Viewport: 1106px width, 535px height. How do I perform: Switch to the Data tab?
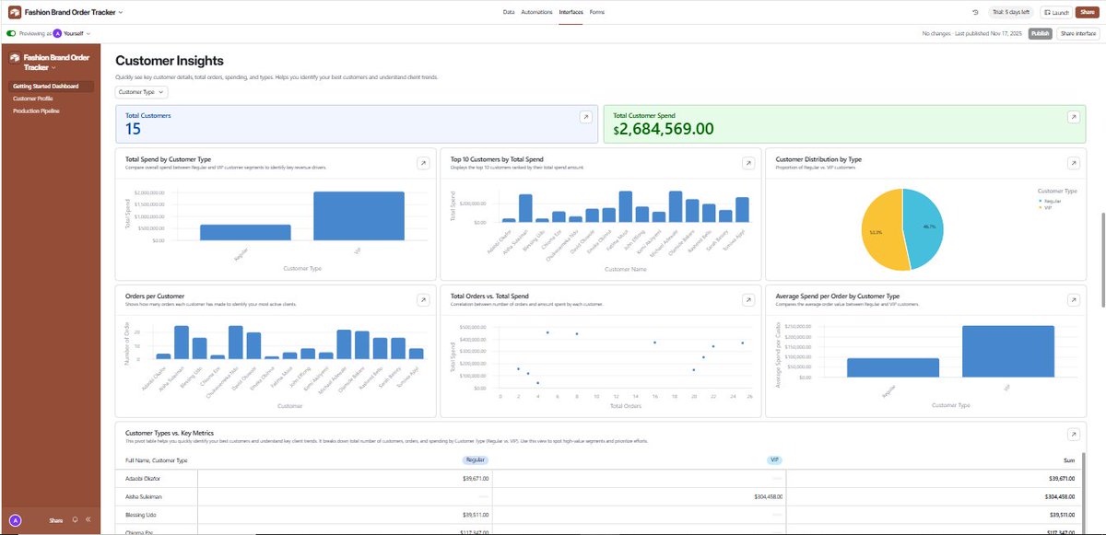[x=509, y=12]
